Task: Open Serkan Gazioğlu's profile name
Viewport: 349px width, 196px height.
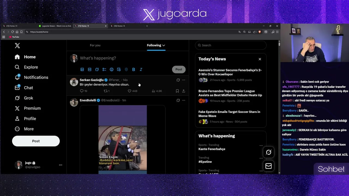Action: click(92, 80)
